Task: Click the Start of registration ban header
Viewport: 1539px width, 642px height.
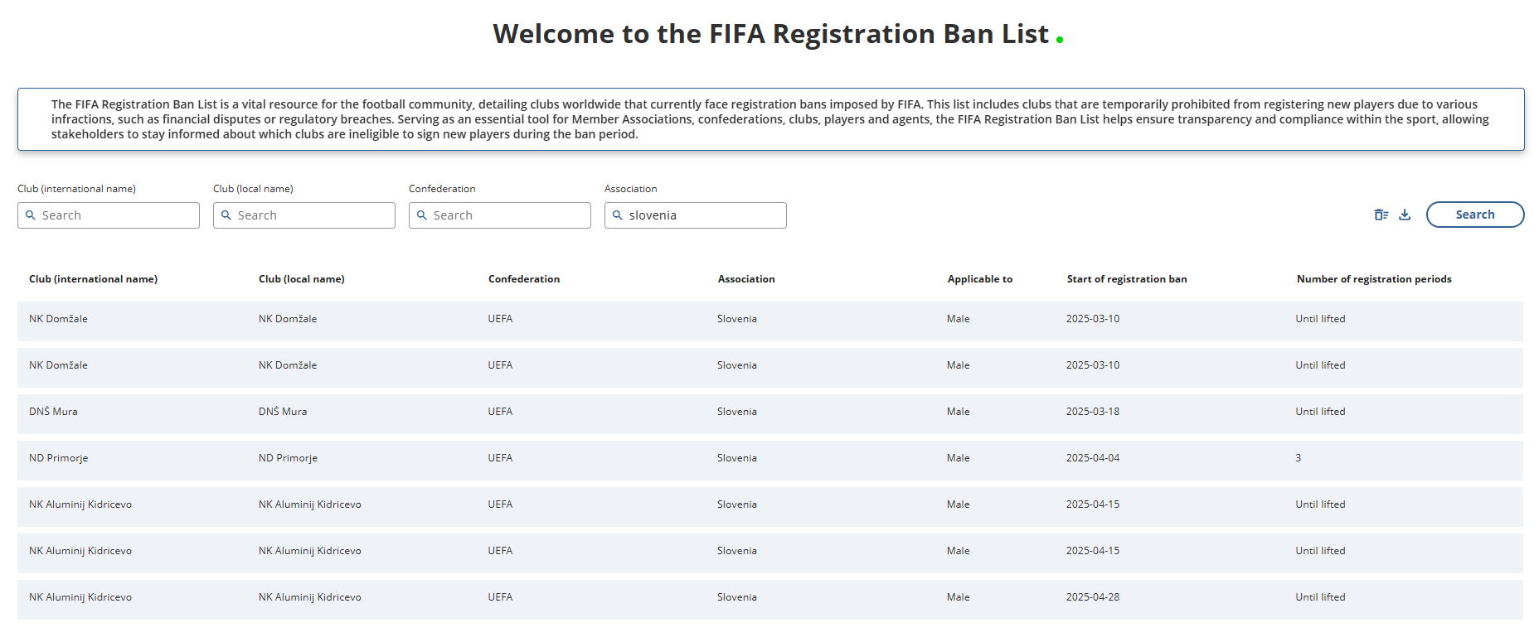Action: pyautogui.click(x=1127, y=279)
